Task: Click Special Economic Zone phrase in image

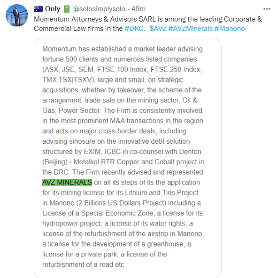Action: 117,213
